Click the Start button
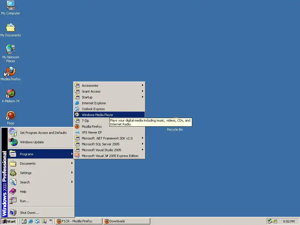This screenshot has width=300, height=225. pyautogui.click(x=9, y=221)
